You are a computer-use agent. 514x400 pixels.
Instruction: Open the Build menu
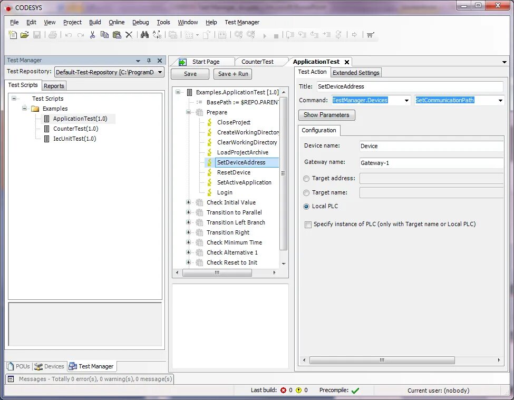95,22
